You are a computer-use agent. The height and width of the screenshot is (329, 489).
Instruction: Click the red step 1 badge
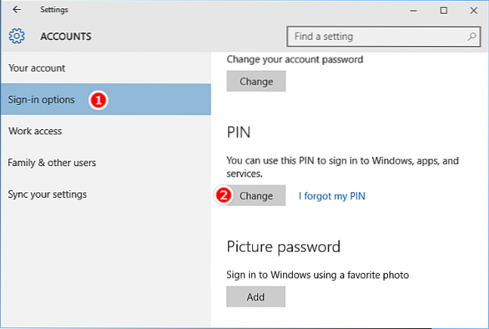coord(97,100)
